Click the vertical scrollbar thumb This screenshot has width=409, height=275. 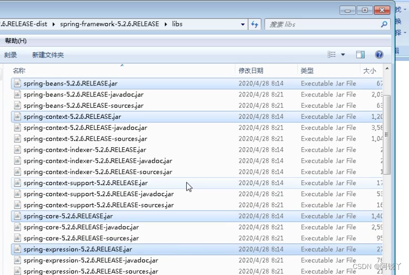[x=387, y=135]
